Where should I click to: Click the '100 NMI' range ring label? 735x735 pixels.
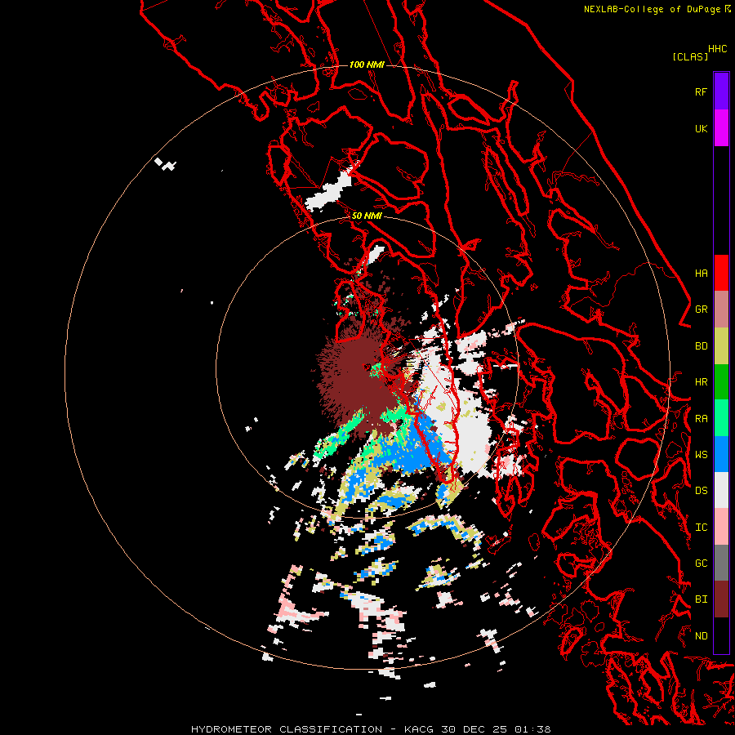pos(367,65)
